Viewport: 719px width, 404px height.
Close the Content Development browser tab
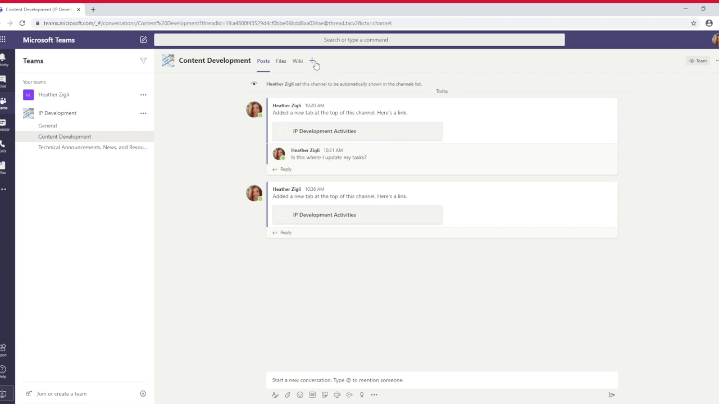tap(79, 10)
